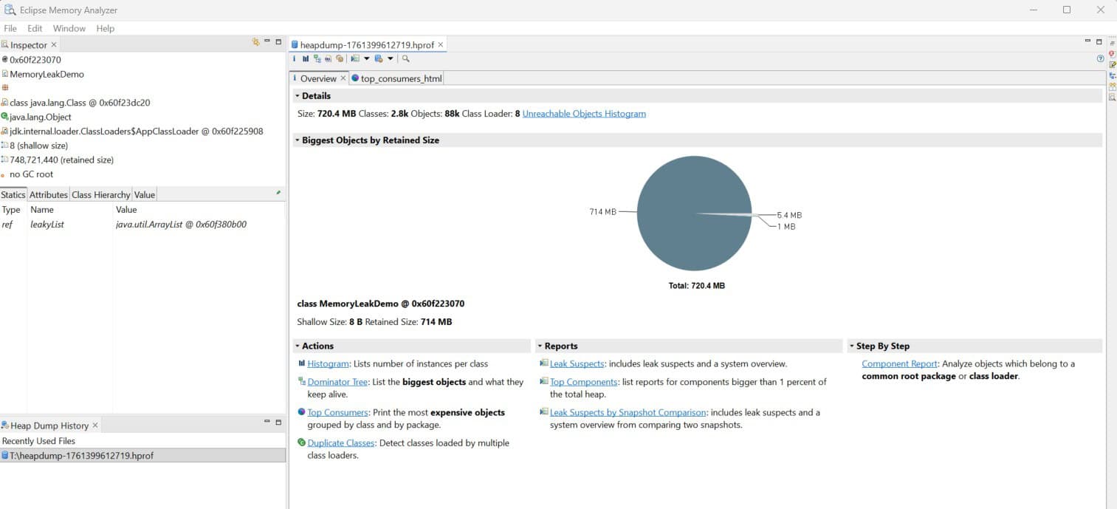This screenshot has width=1117, height=509.
Task: Collapse the Biggest Objects by Retained Size section
Action: 298,140
